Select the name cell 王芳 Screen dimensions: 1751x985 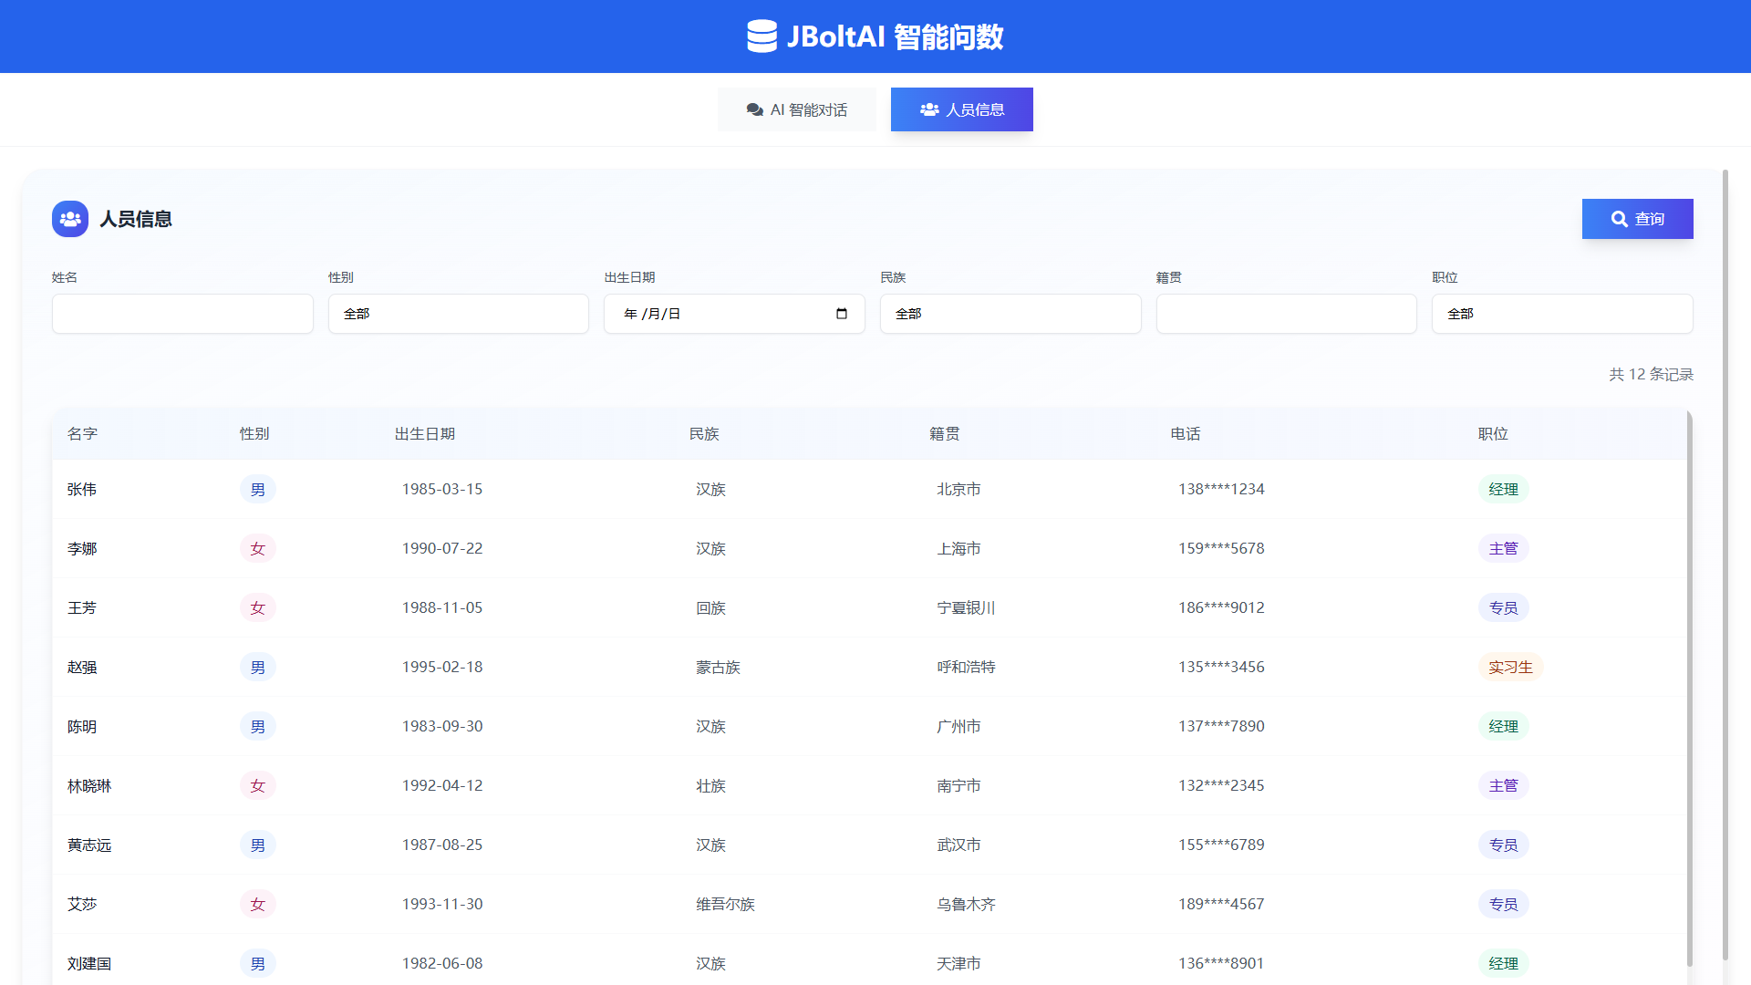pyautogui.click(x=82, y=608)
